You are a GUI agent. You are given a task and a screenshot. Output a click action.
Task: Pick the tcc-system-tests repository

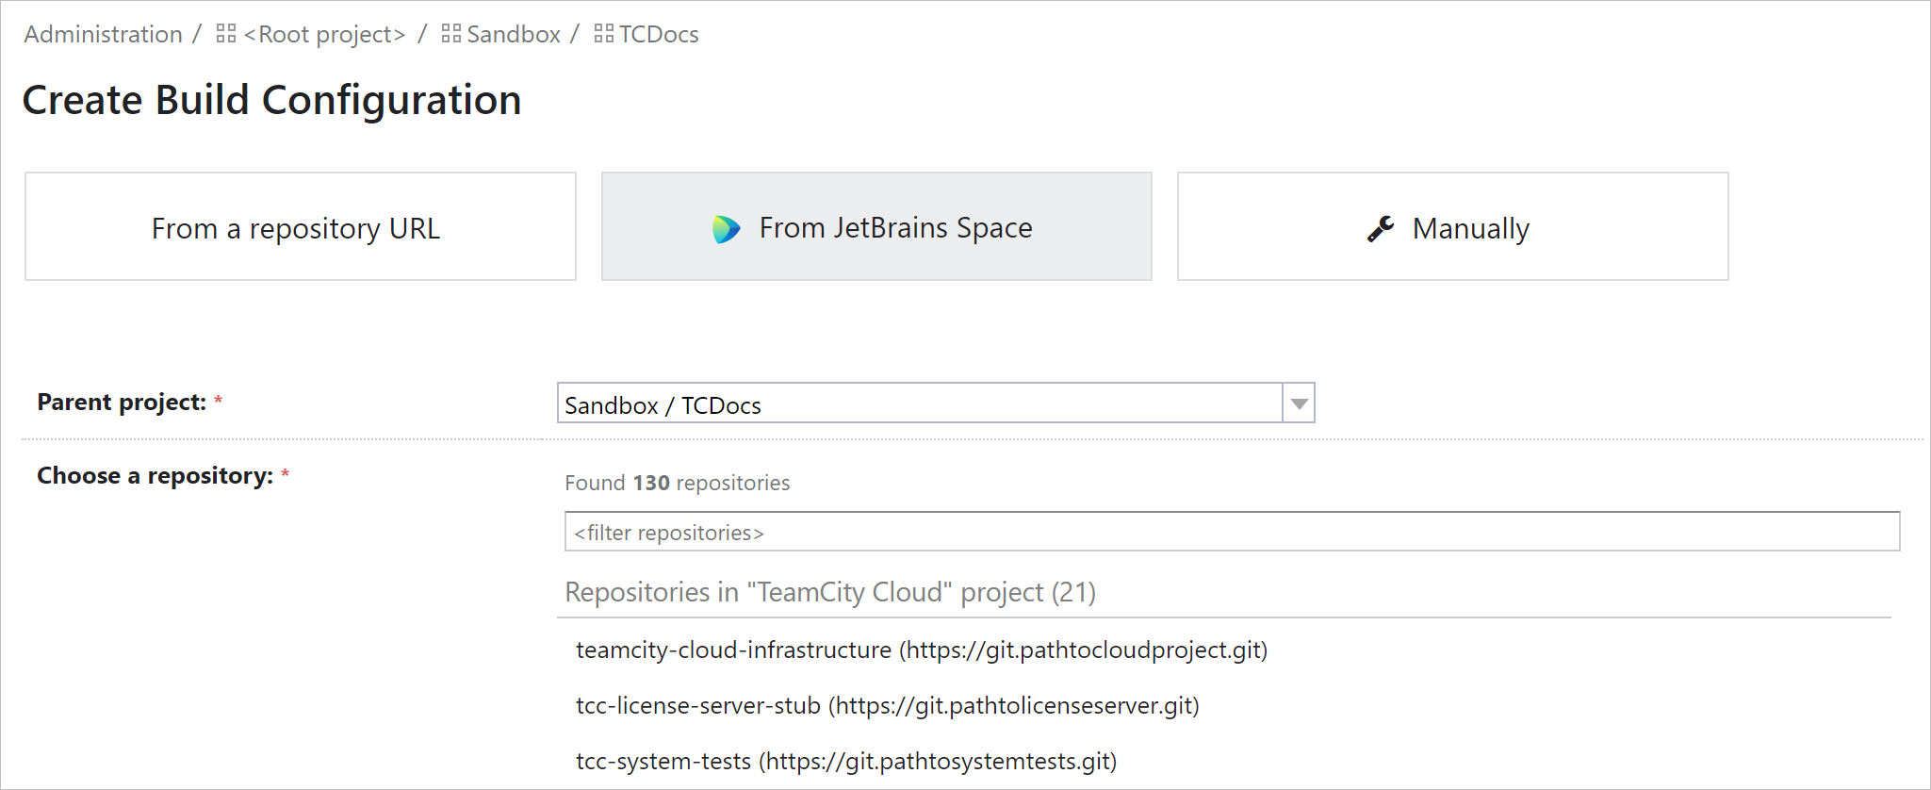pos(845,761)
